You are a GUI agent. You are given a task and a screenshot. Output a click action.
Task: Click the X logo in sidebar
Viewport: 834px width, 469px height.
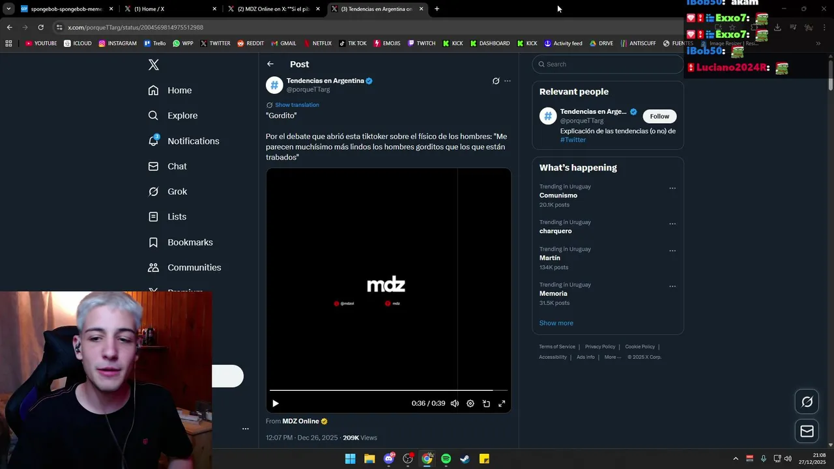pyautogui.click(x=154, y=64)
